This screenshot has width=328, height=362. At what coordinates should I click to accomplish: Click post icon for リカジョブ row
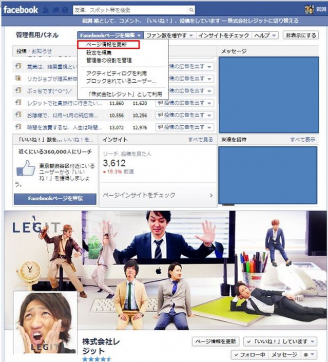[x=18, y=78]
